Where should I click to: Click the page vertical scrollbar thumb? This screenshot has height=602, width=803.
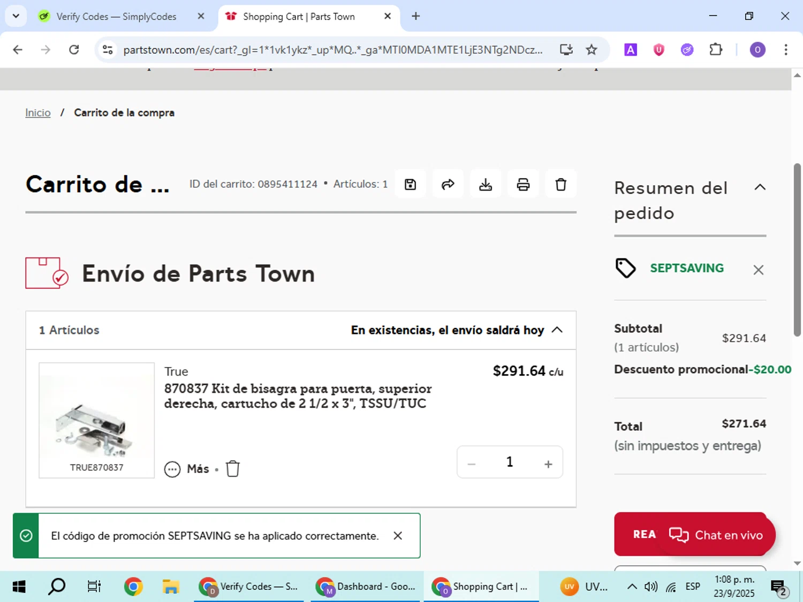[x=797, y=250]
